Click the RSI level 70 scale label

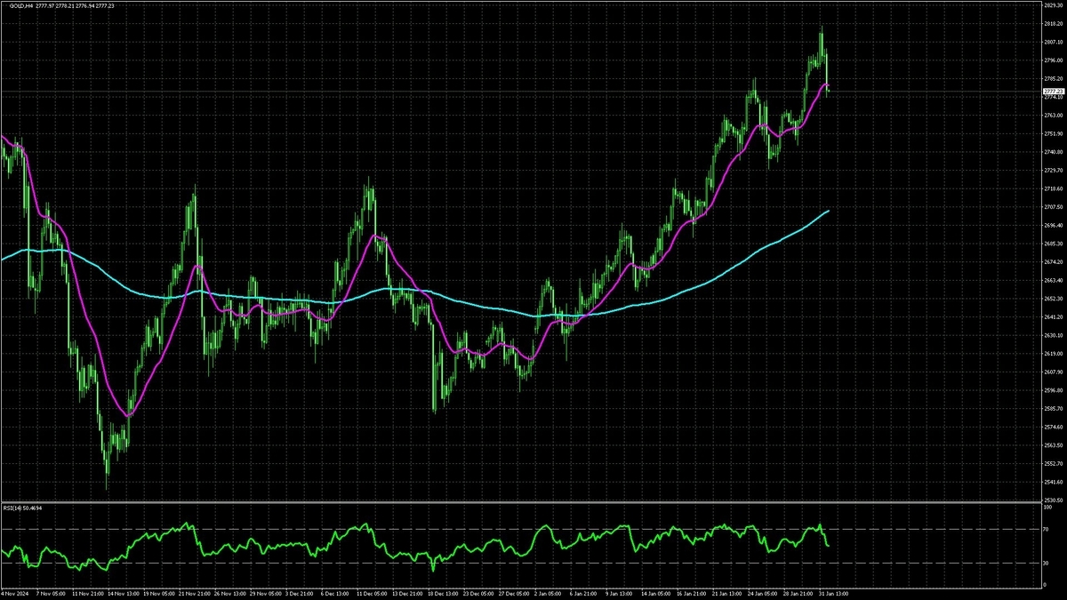(x=1046, y=529)
